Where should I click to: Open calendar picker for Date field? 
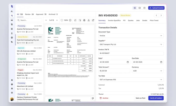(x=128, y=62)
